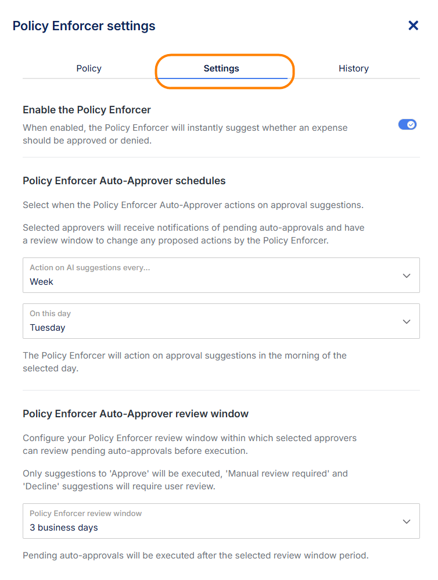This screenshot has height=580, width=438.
Task: Open the On this day dropdown
Action: (221, 321)
